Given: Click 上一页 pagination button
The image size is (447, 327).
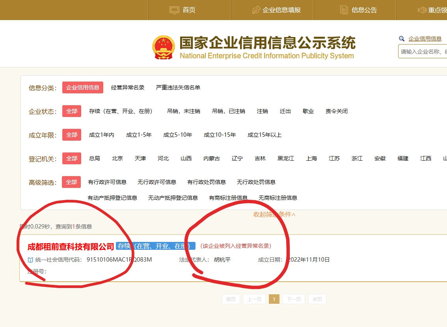Looking at the screenshot, I should (x=254, y=299).
